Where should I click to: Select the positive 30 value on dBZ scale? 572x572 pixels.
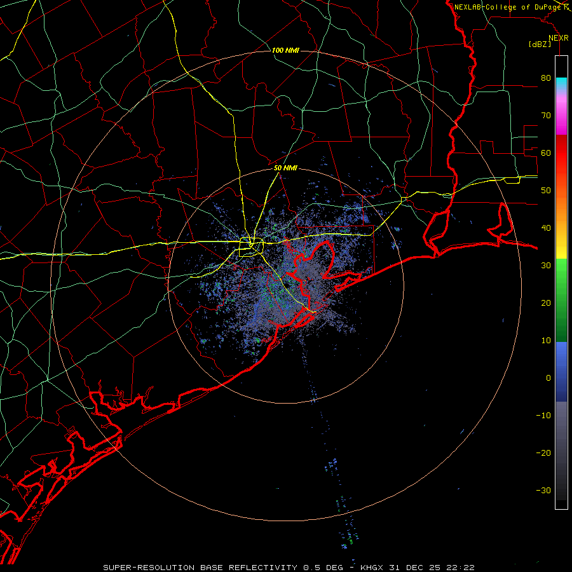pos(546,266)
